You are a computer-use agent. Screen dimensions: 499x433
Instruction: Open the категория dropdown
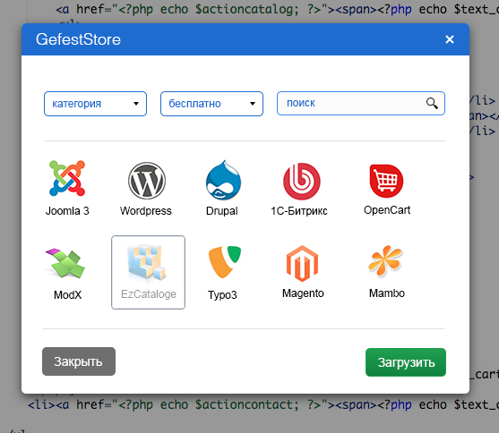click(95, 104)
